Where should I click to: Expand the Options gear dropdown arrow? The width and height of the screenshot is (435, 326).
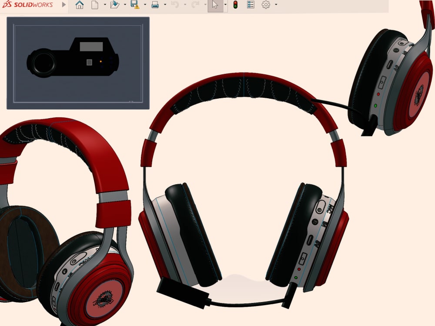click(x=276, y=5)
